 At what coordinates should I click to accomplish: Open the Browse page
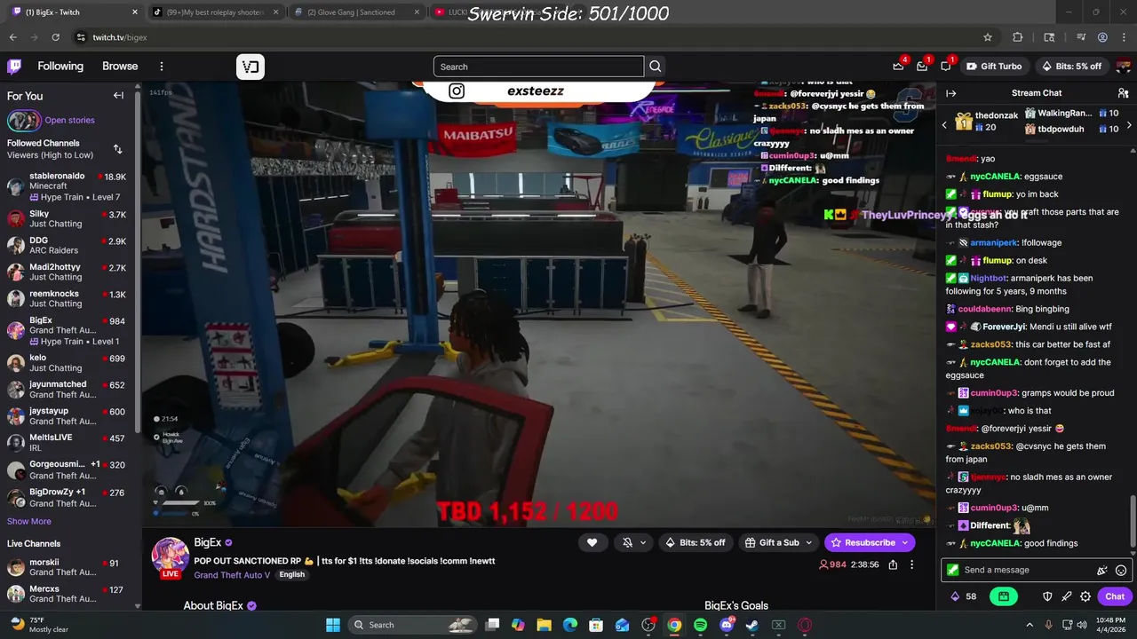(x=120, y=67)
